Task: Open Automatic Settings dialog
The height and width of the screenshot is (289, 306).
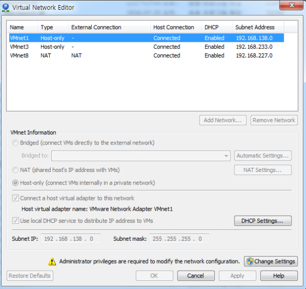Action: pos(263,155)
